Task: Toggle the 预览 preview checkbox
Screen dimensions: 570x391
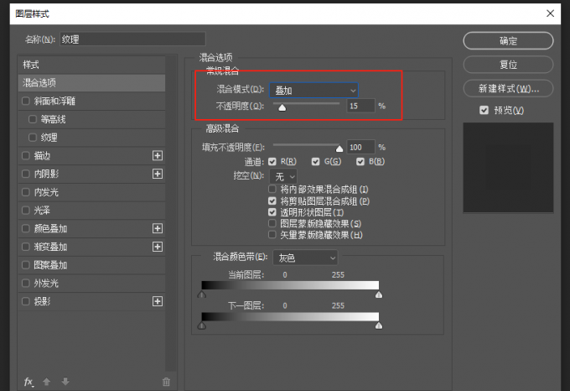Action: tap(484, 110)
